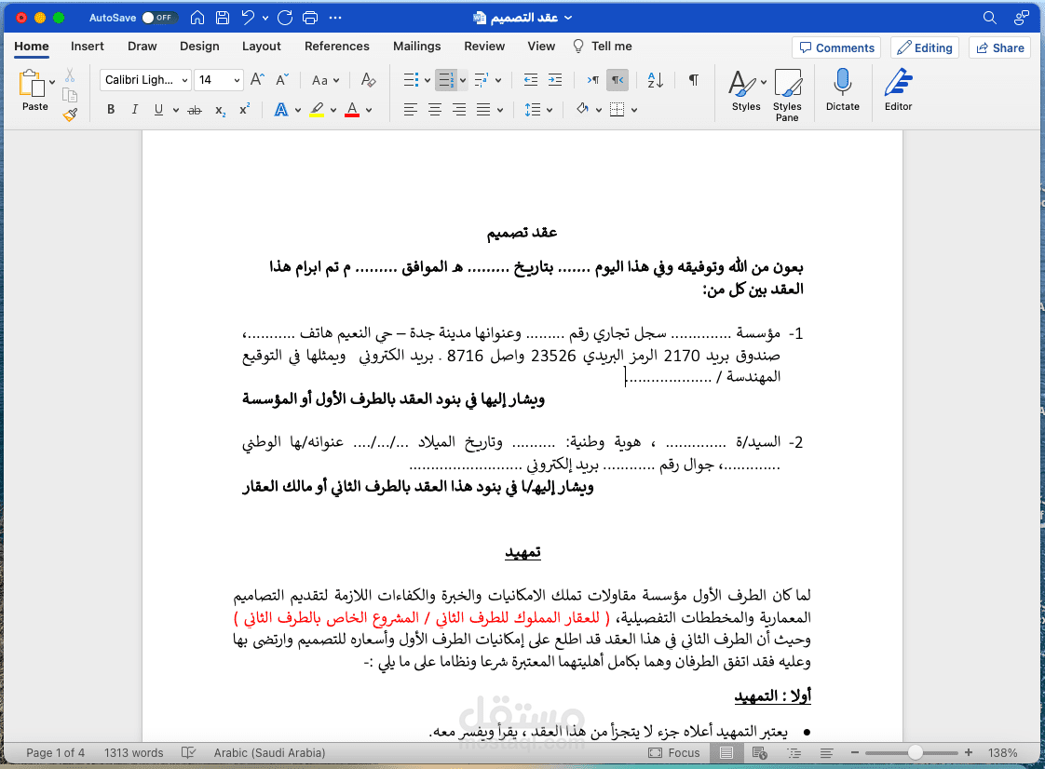Image resolution: width=1045 pixels, height=769 pixels.
Task: Click the 1313 words count
Action: click(133, 752)
